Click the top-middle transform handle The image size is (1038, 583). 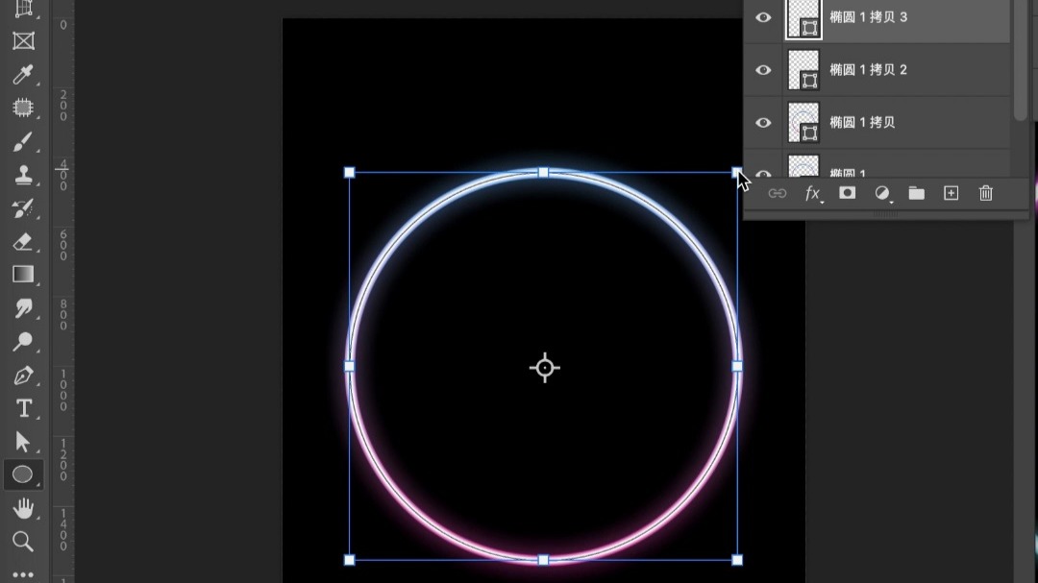(543, 173)
